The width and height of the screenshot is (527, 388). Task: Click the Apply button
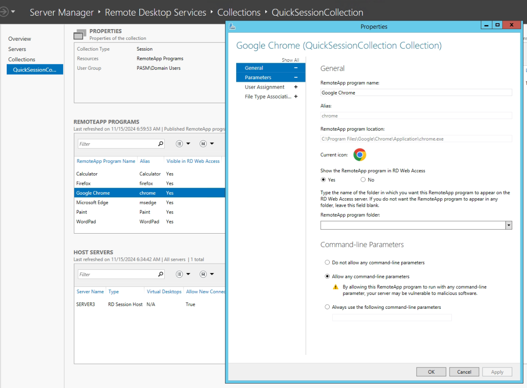pos(497,372)
